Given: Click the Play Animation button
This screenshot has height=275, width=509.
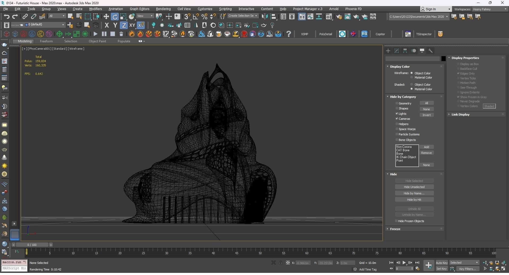Looking at the screenshot, I should point(404,263).
